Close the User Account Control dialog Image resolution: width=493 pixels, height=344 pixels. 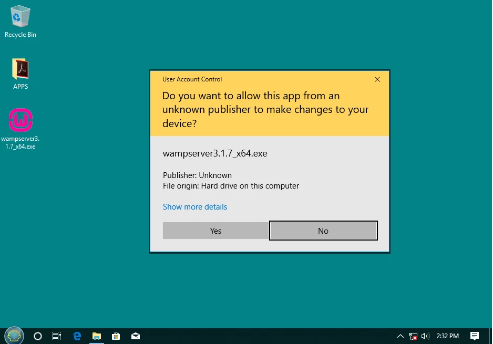pyautogui.click(x=377, y=79)
